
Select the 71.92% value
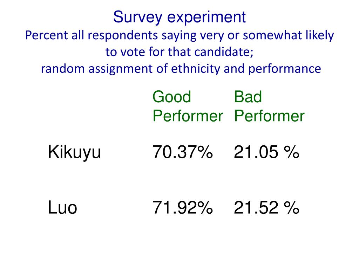[183, 207]
